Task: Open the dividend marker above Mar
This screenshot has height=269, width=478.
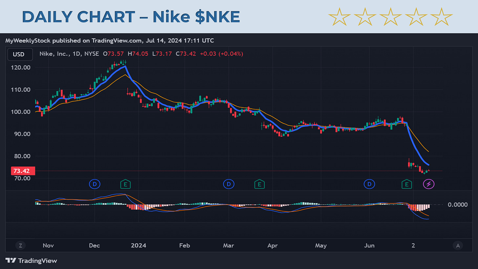Action: [x=228, y=184]
